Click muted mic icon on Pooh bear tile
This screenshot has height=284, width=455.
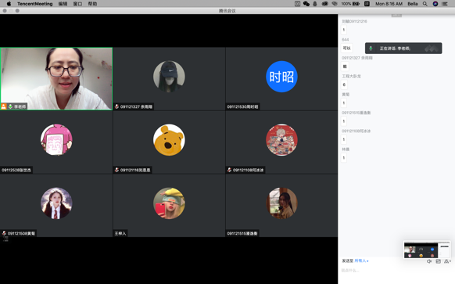[116, 170]
